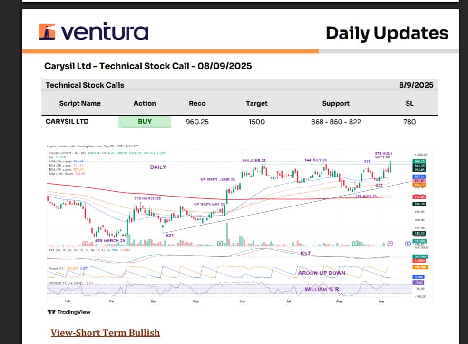
Task: Open the View-Short Term Bullish link
Action: pos(105,333)
